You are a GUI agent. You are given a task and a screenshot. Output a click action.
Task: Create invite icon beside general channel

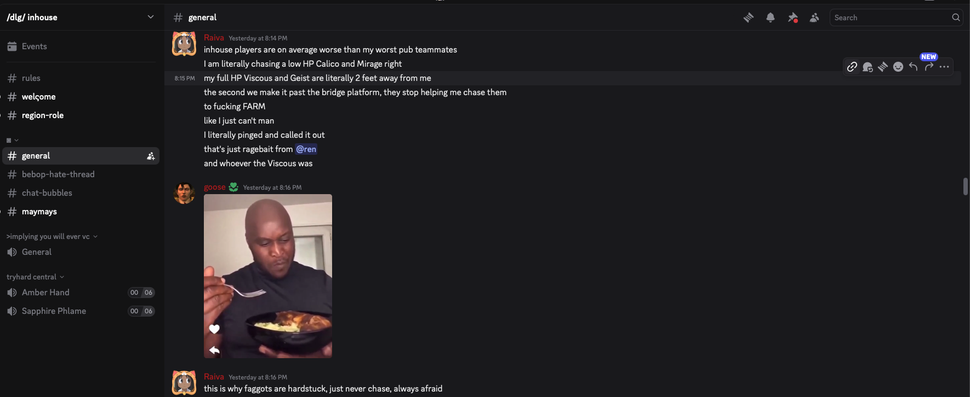tap(151, 156)
